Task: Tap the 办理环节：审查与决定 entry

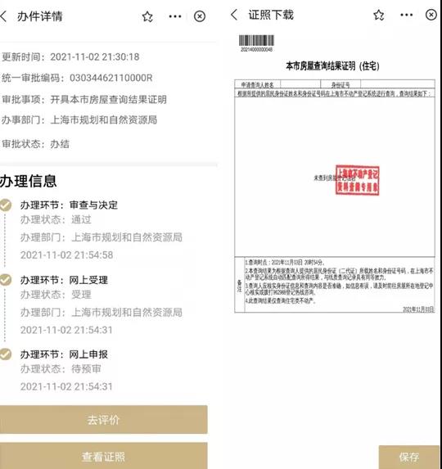Action: (x=69, y=205)
